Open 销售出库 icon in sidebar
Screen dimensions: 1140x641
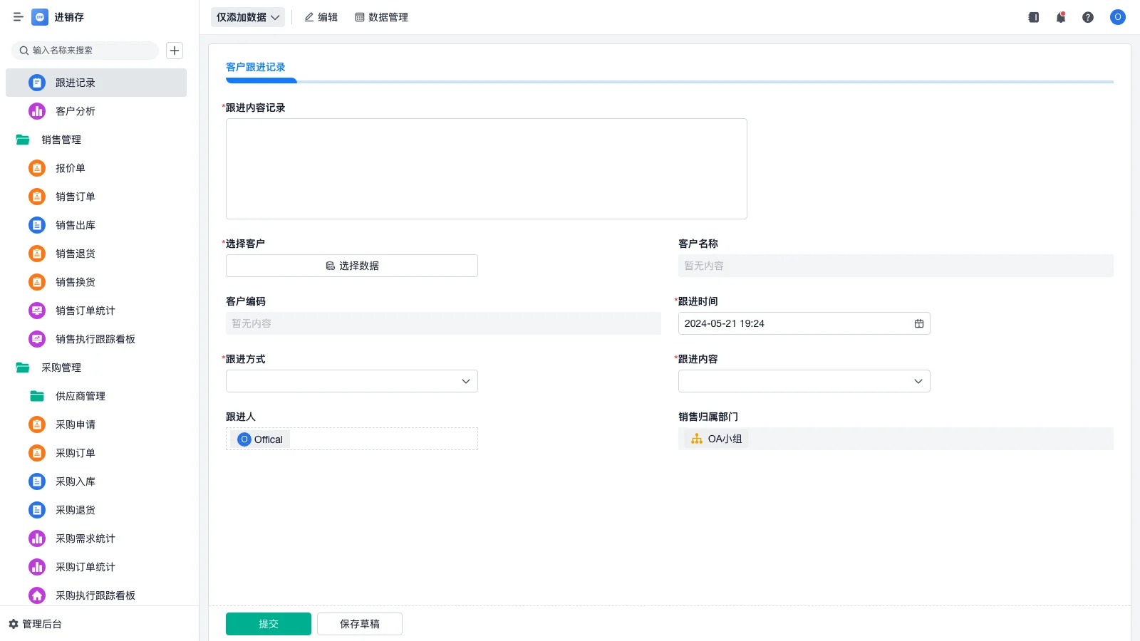pyautogui.click(x=37, y=225)
